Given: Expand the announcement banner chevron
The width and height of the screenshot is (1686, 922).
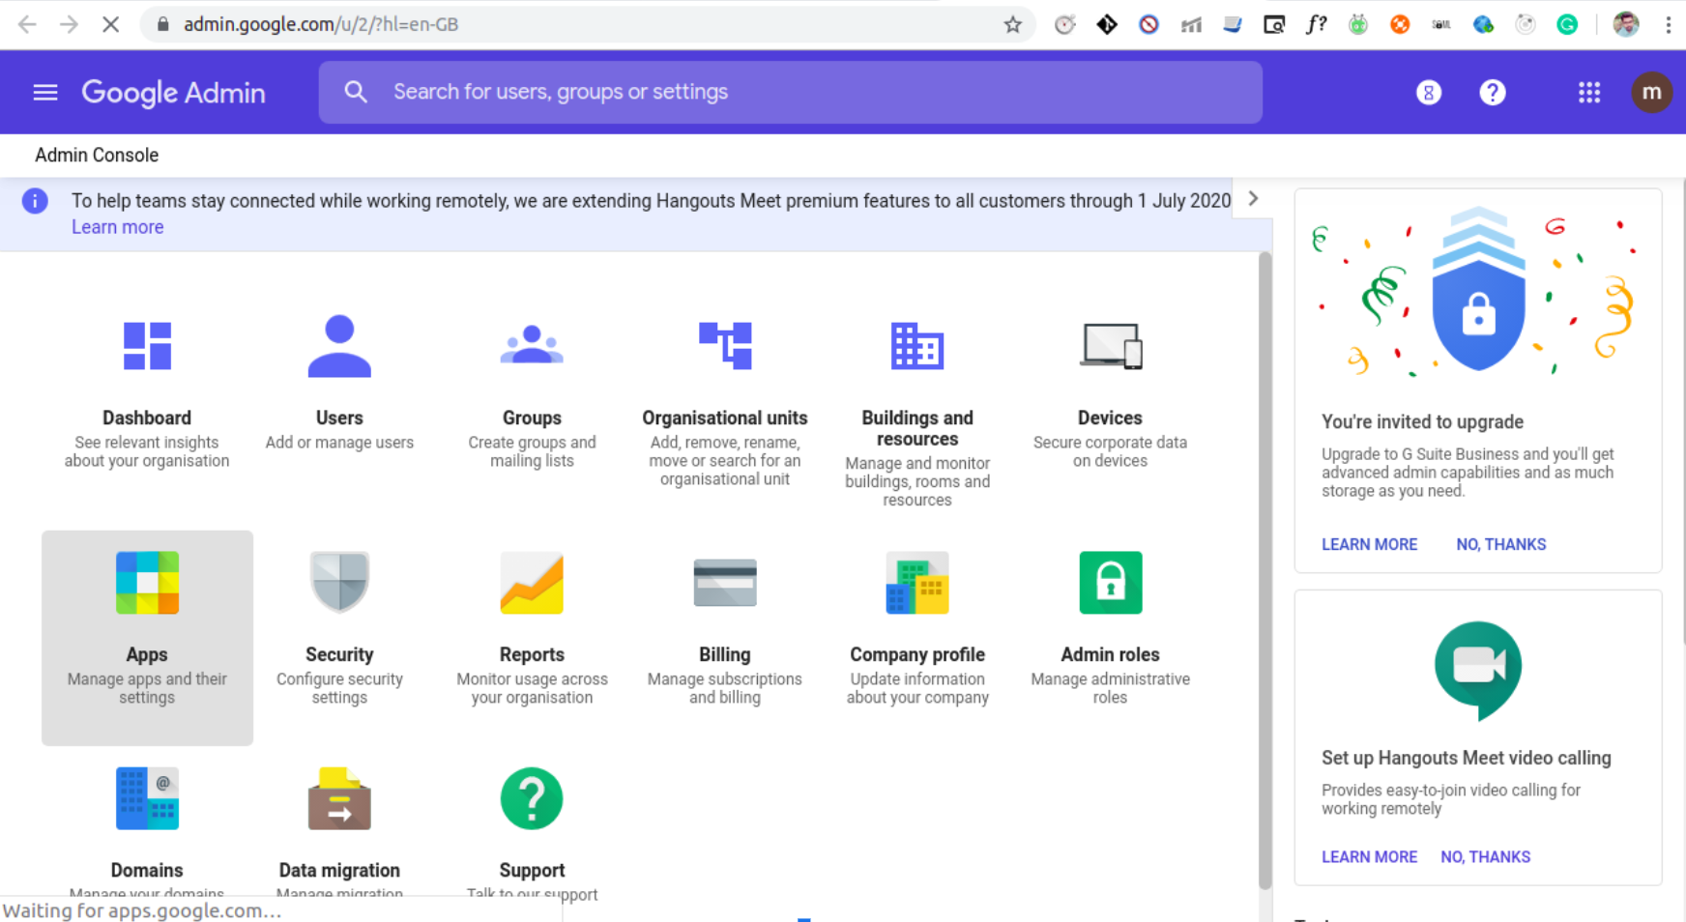Looking at the screenshot, I should (x=1253, y=199).
